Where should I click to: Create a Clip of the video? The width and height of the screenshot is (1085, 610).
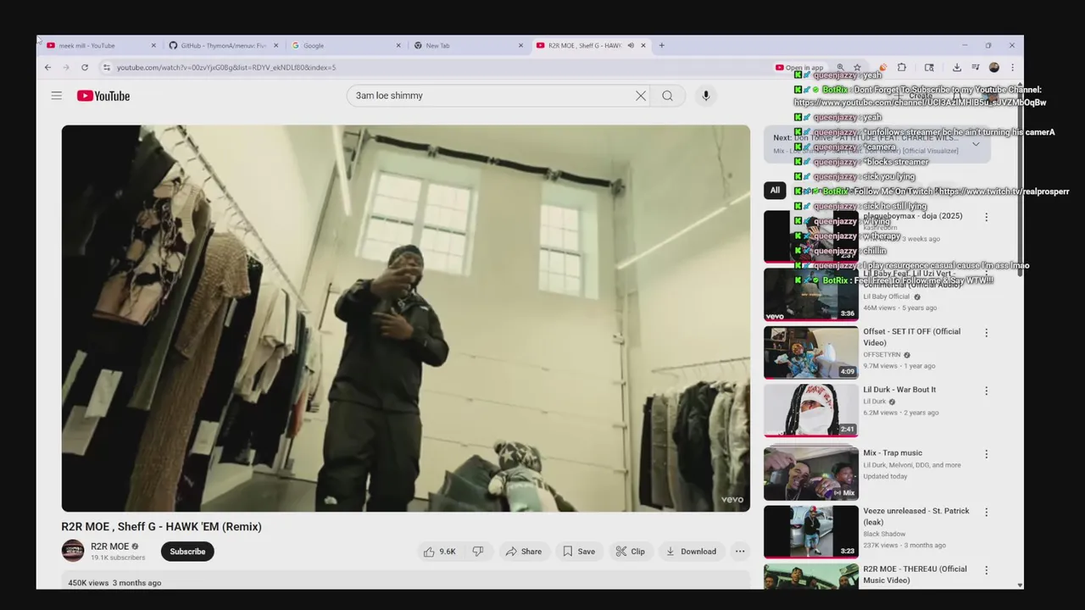click(x=631, y=552)
